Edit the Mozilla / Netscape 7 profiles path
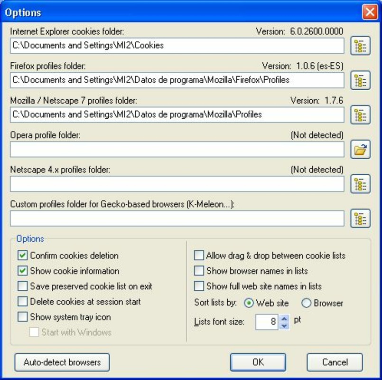Screen dimensions: 382x380 [177, 115]
